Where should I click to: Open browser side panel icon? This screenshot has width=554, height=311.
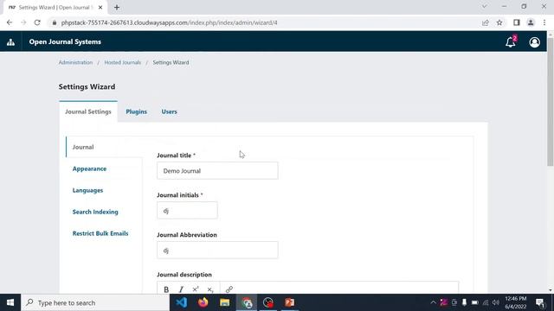[x=517, y=22]
